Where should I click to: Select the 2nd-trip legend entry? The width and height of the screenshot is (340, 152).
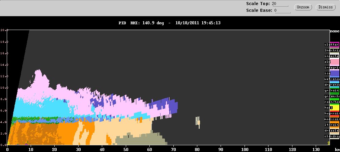point(332,50)
